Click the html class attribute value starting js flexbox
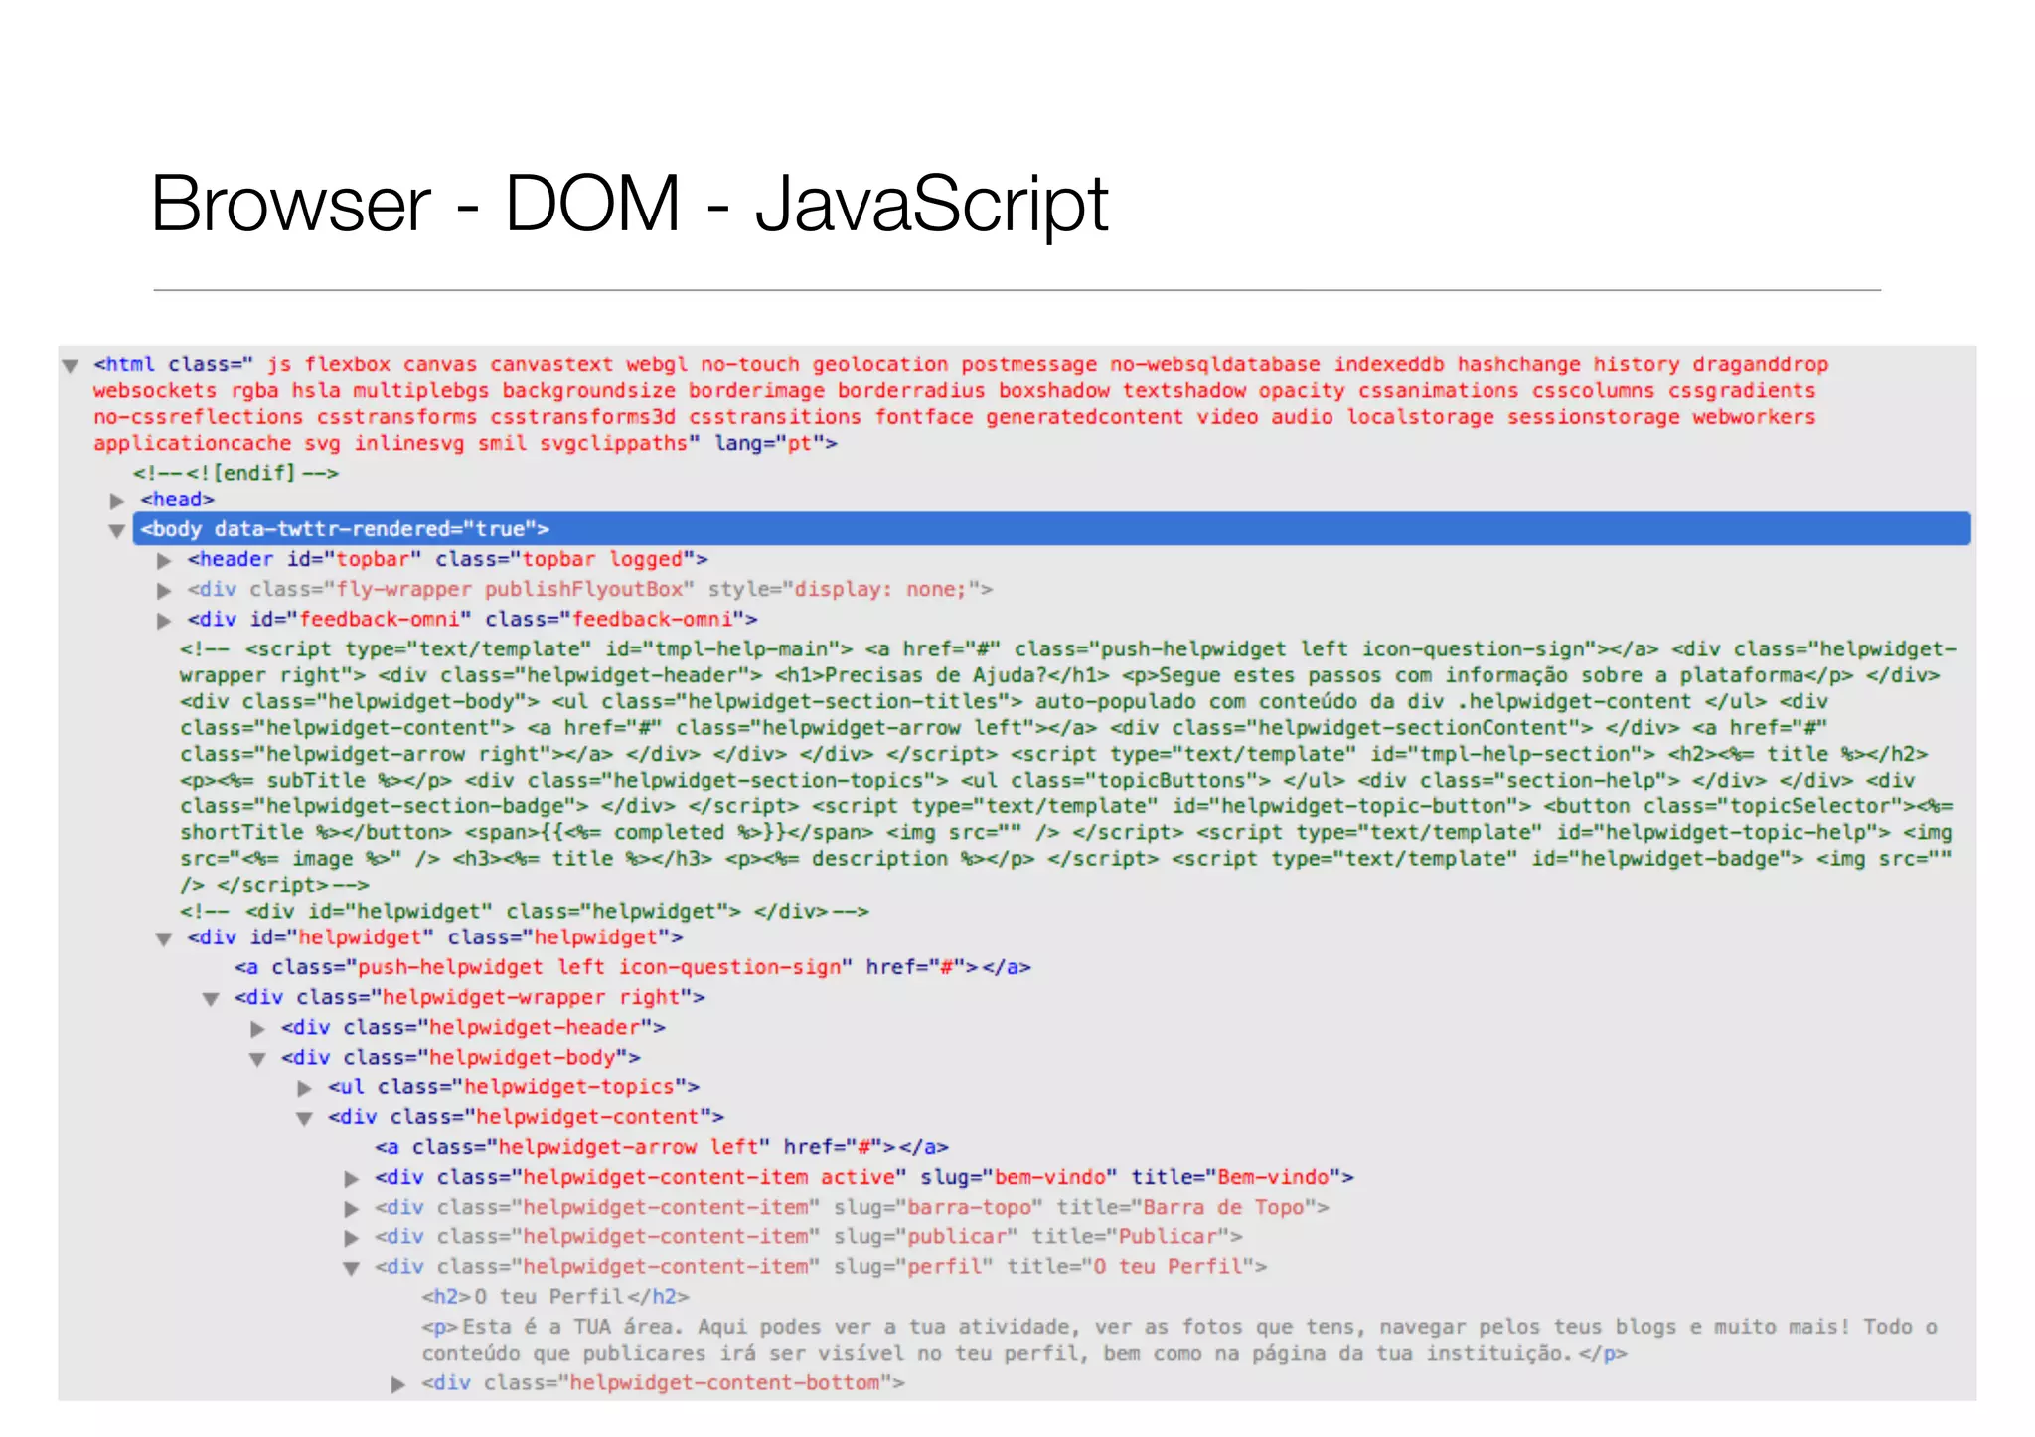2035x1437 pixels. tap(961, 404)
